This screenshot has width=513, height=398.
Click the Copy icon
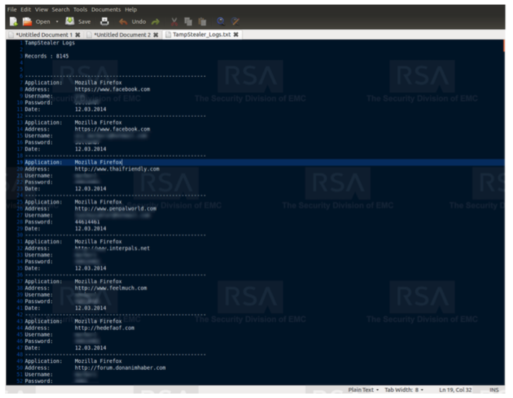188,22
